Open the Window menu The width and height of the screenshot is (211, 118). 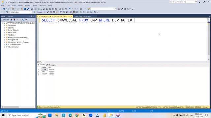coord(43,6)
